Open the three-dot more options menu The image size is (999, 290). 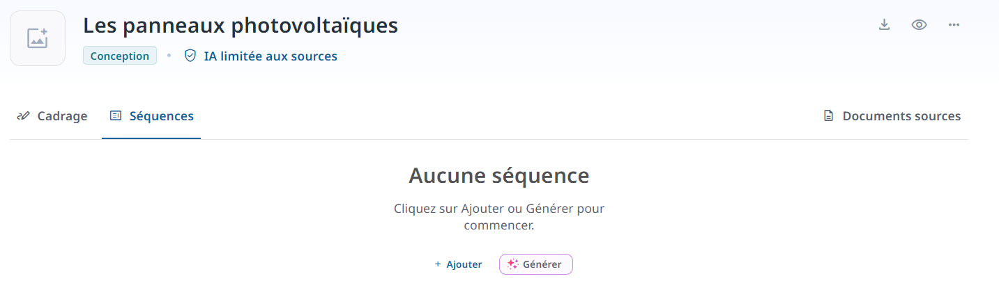[x=954, y=25]
